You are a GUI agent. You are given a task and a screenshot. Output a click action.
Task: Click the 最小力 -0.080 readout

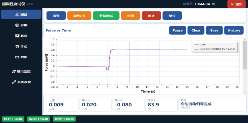pyautogui.click(x=129, y=104)
